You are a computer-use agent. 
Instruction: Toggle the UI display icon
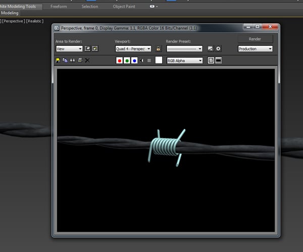tap(218, 60)
